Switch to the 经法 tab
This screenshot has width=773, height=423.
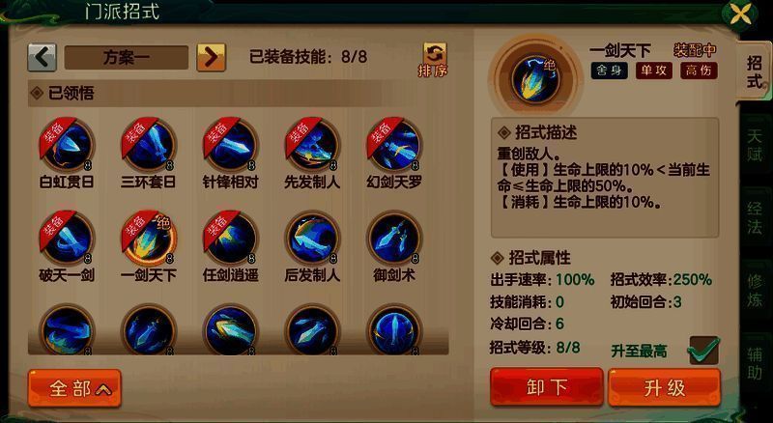[x=755, y=218]
